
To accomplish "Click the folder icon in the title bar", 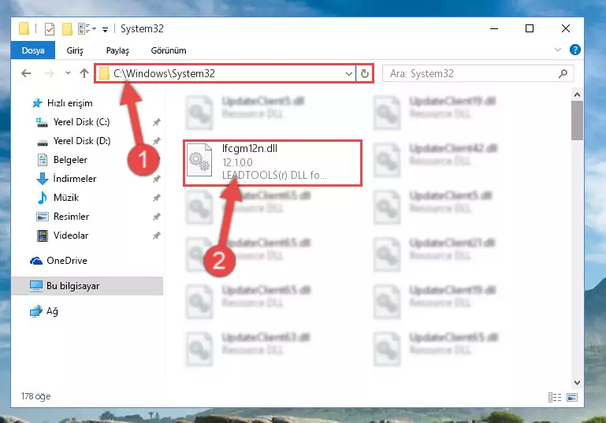I will [x=24, y=29].
